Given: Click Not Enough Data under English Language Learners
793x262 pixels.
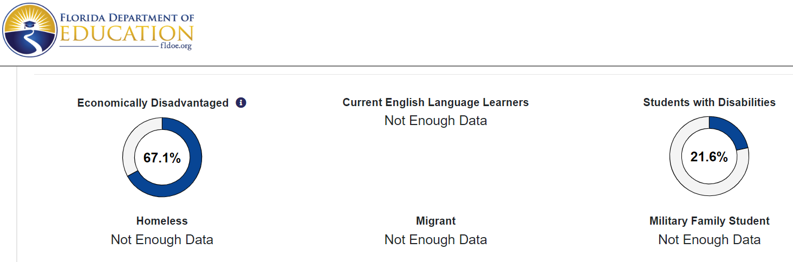Looking at the screenshot, I should (435, 120).
